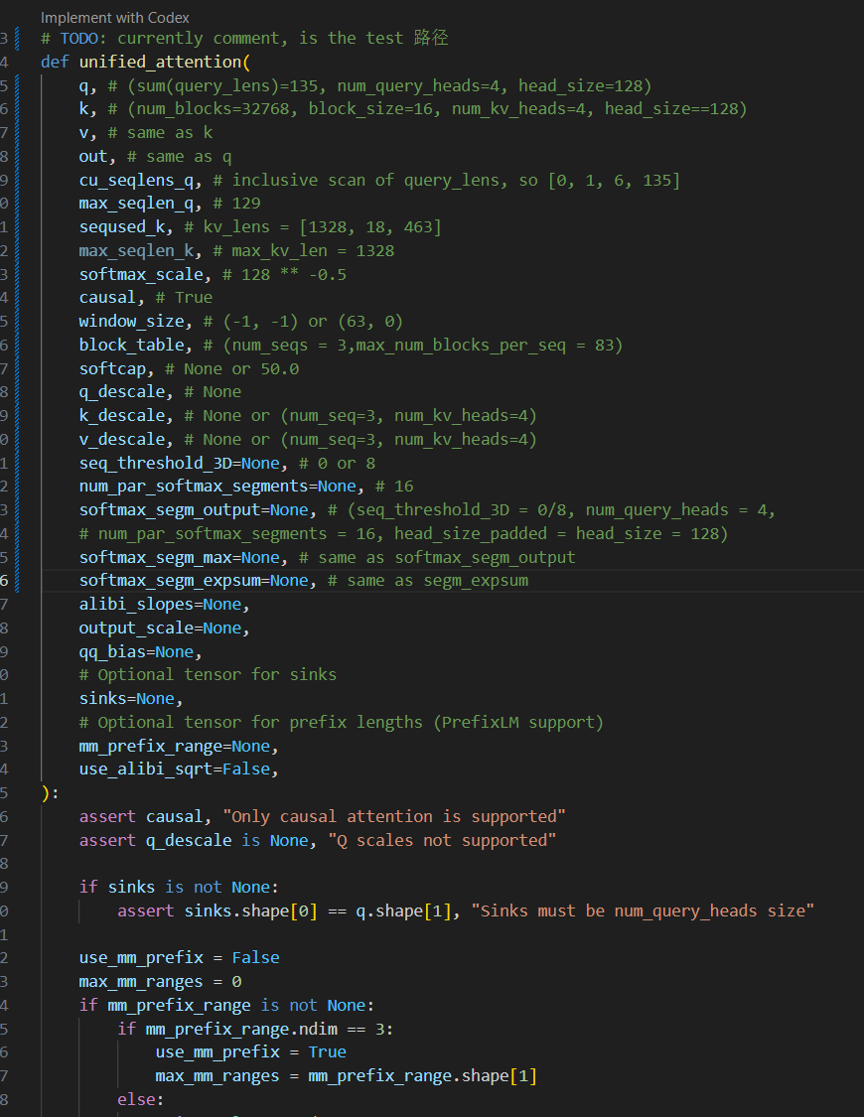The width and height of the screenshot is (864, 1117).
Task: Click the "# 16" comment
Action: tap(394, 487)
